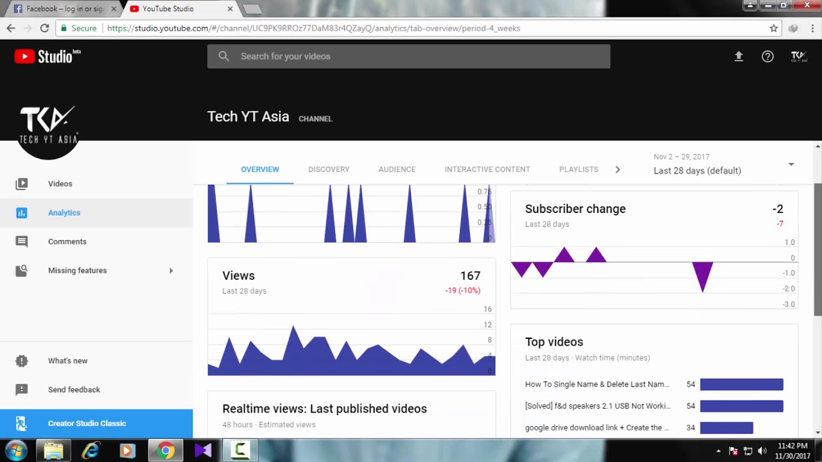Click the Views card title

[238, 275]
